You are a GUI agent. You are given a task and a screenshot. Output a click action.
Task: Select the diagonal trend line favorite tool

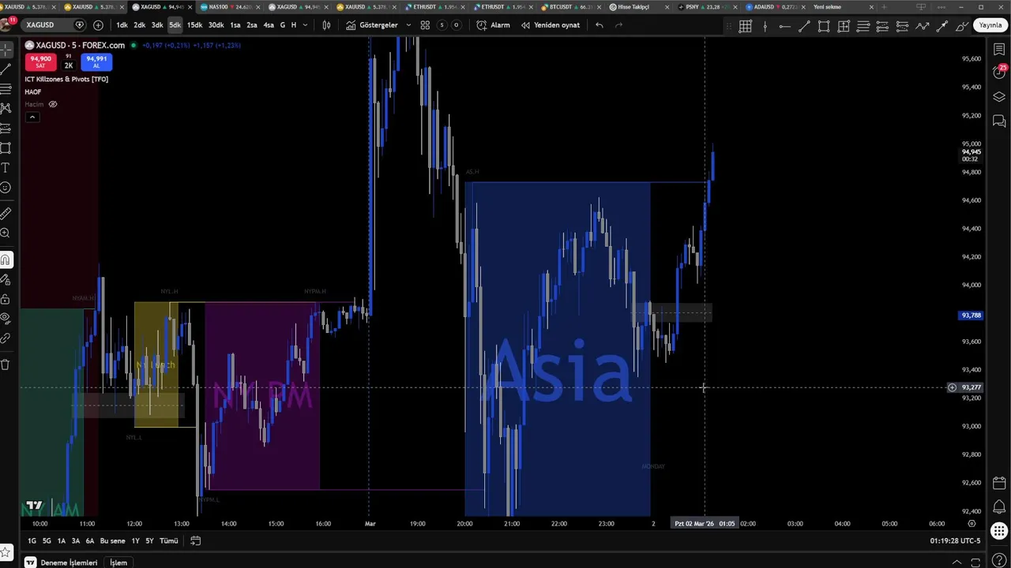coord(804,26)
